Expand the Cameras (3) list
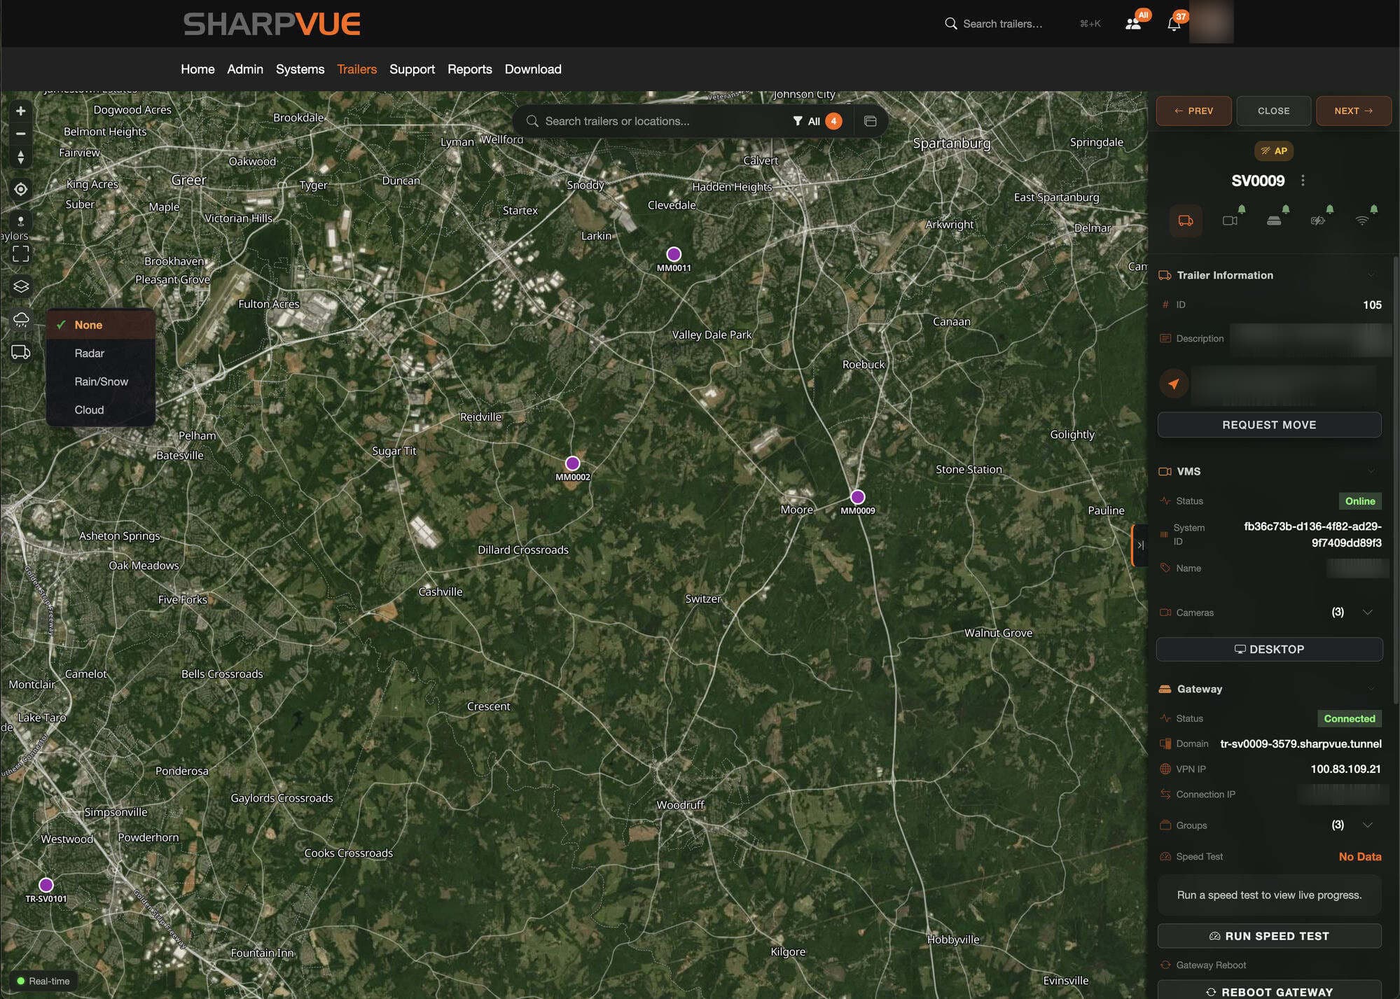The height and width of the screenshot is (999, 1400). pos(1367,613)
